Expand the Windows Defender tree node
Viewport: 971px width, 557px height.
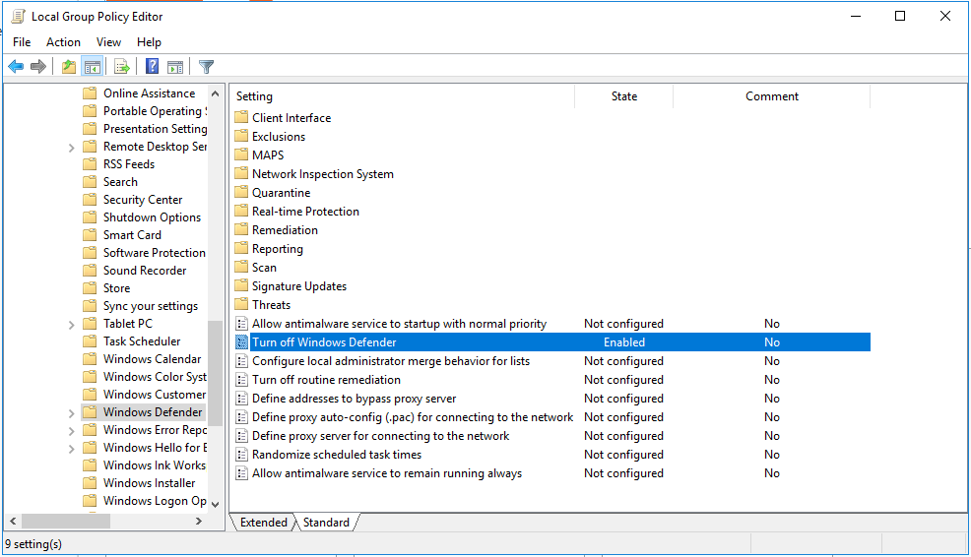(x=72, y=413)
